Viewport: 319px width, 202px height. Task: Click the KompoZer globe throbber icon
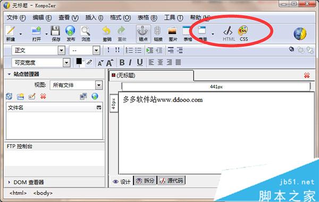click(x=300, y=34)
